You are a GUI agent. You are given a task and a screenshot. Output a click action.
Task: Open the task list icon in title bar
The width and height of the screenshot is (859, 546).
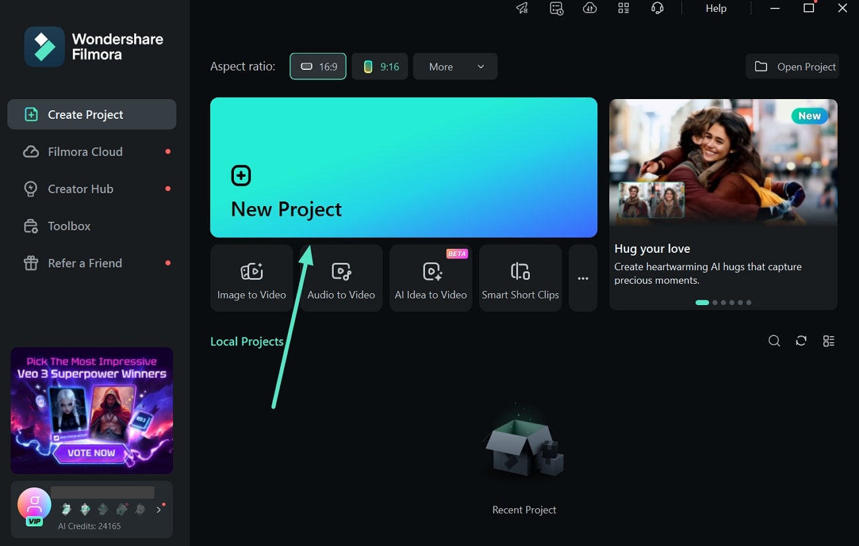pos(556,9)
